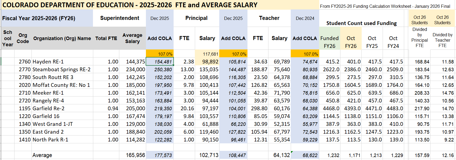Select the Average Salary column header

(x=132, y=38)
